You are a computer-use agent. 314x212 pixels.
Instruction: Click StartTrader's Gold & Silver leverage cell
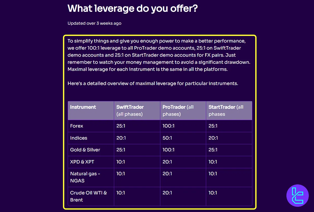213,150
